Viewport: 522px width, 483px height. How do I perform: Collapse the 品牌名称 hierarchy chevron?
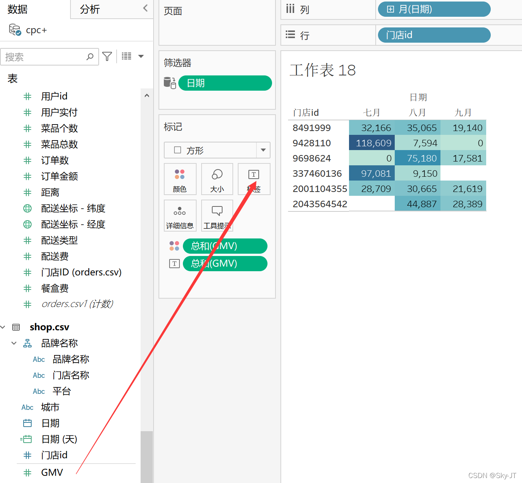pyautogui.click(x=14, y=343)
